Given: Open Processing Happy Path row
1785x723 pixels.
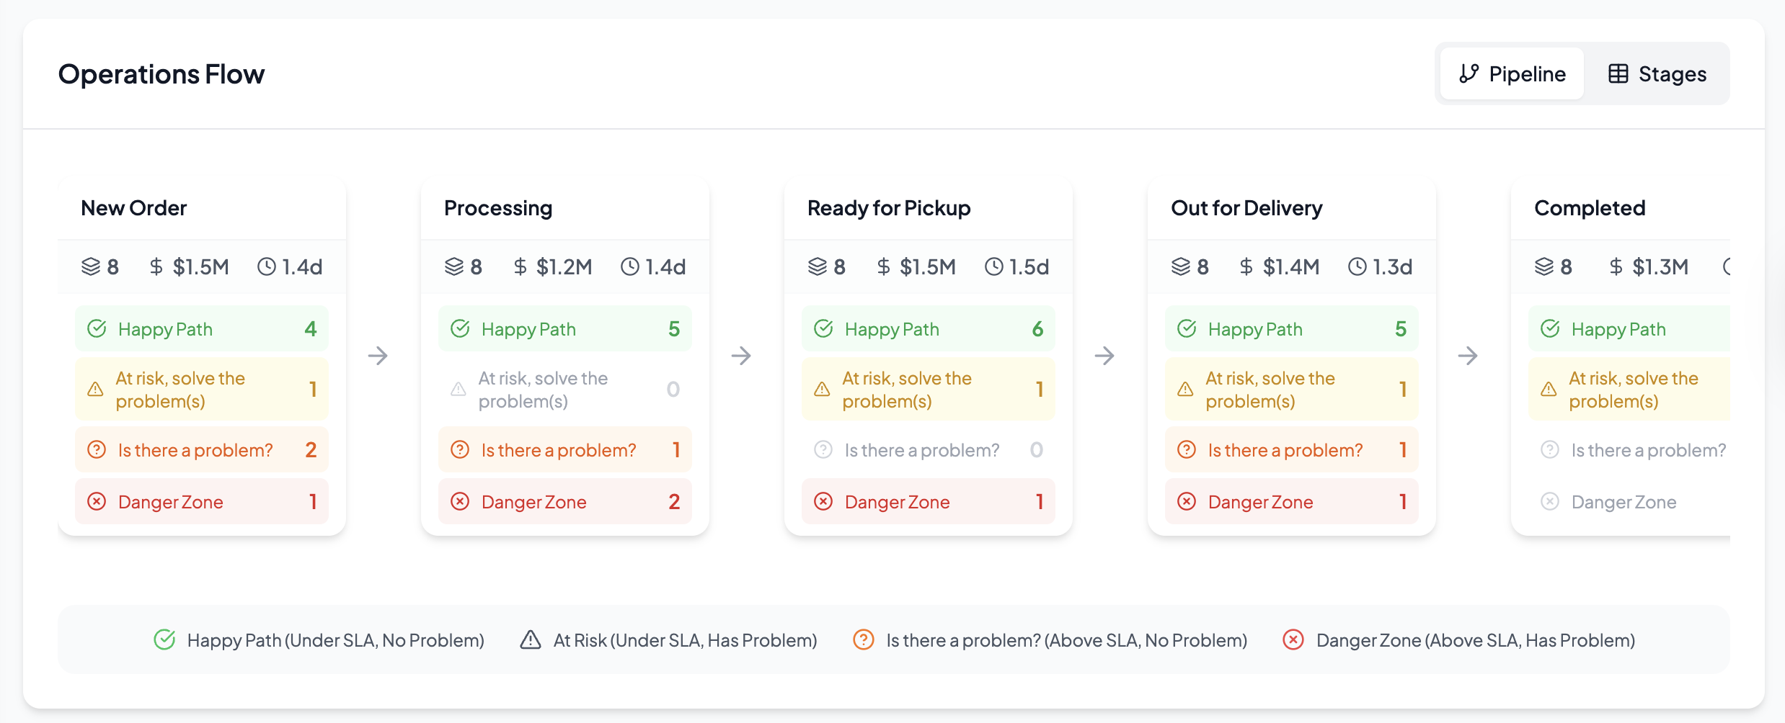Looking at the screenshot, I should click(565, 329).
